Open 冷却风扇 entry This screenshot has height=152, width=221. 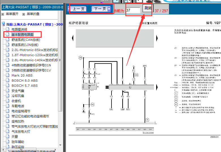pyautogui.click(x=18, y=96)
